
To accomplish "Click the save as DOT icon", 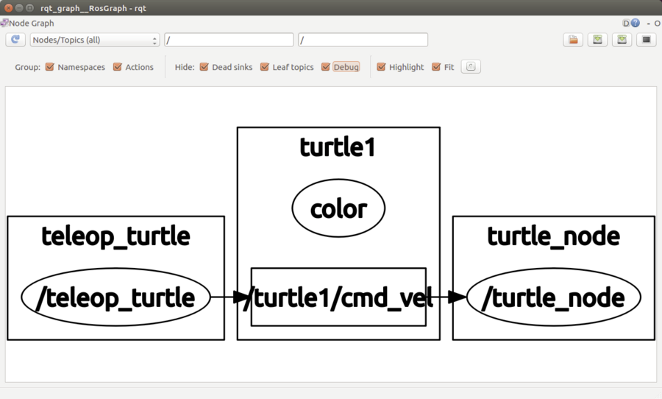I will 597,40.
